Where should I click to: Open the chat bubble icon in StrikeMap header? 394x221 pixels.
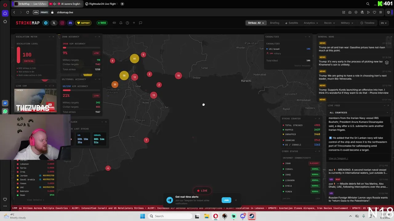click(x=140, y=23)
